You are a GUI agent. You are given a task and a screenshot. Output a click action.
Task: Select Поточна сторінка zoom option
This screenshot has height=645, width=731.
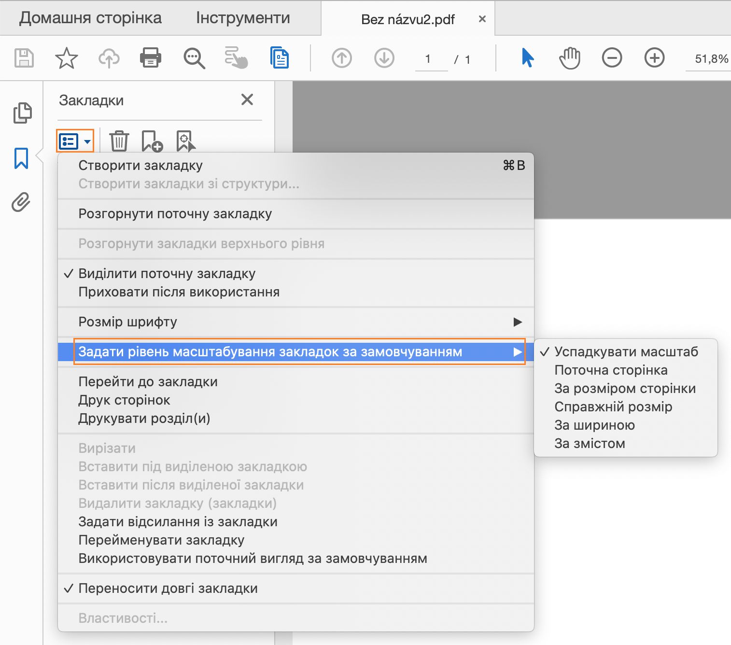pos(626,370)
